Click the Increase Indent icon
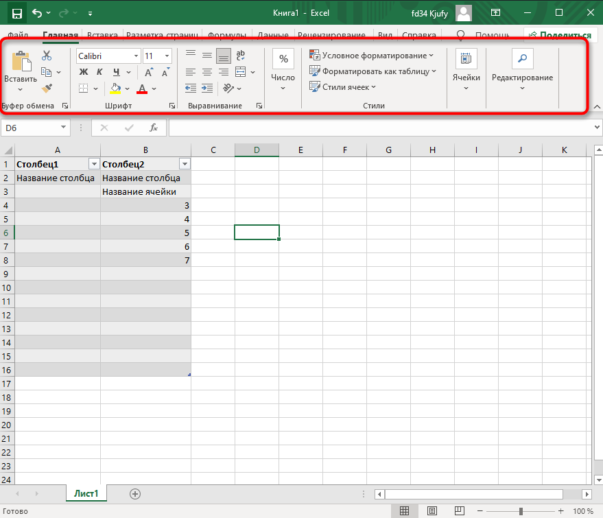This screenshot has height=518, width=603. point(206,88)
